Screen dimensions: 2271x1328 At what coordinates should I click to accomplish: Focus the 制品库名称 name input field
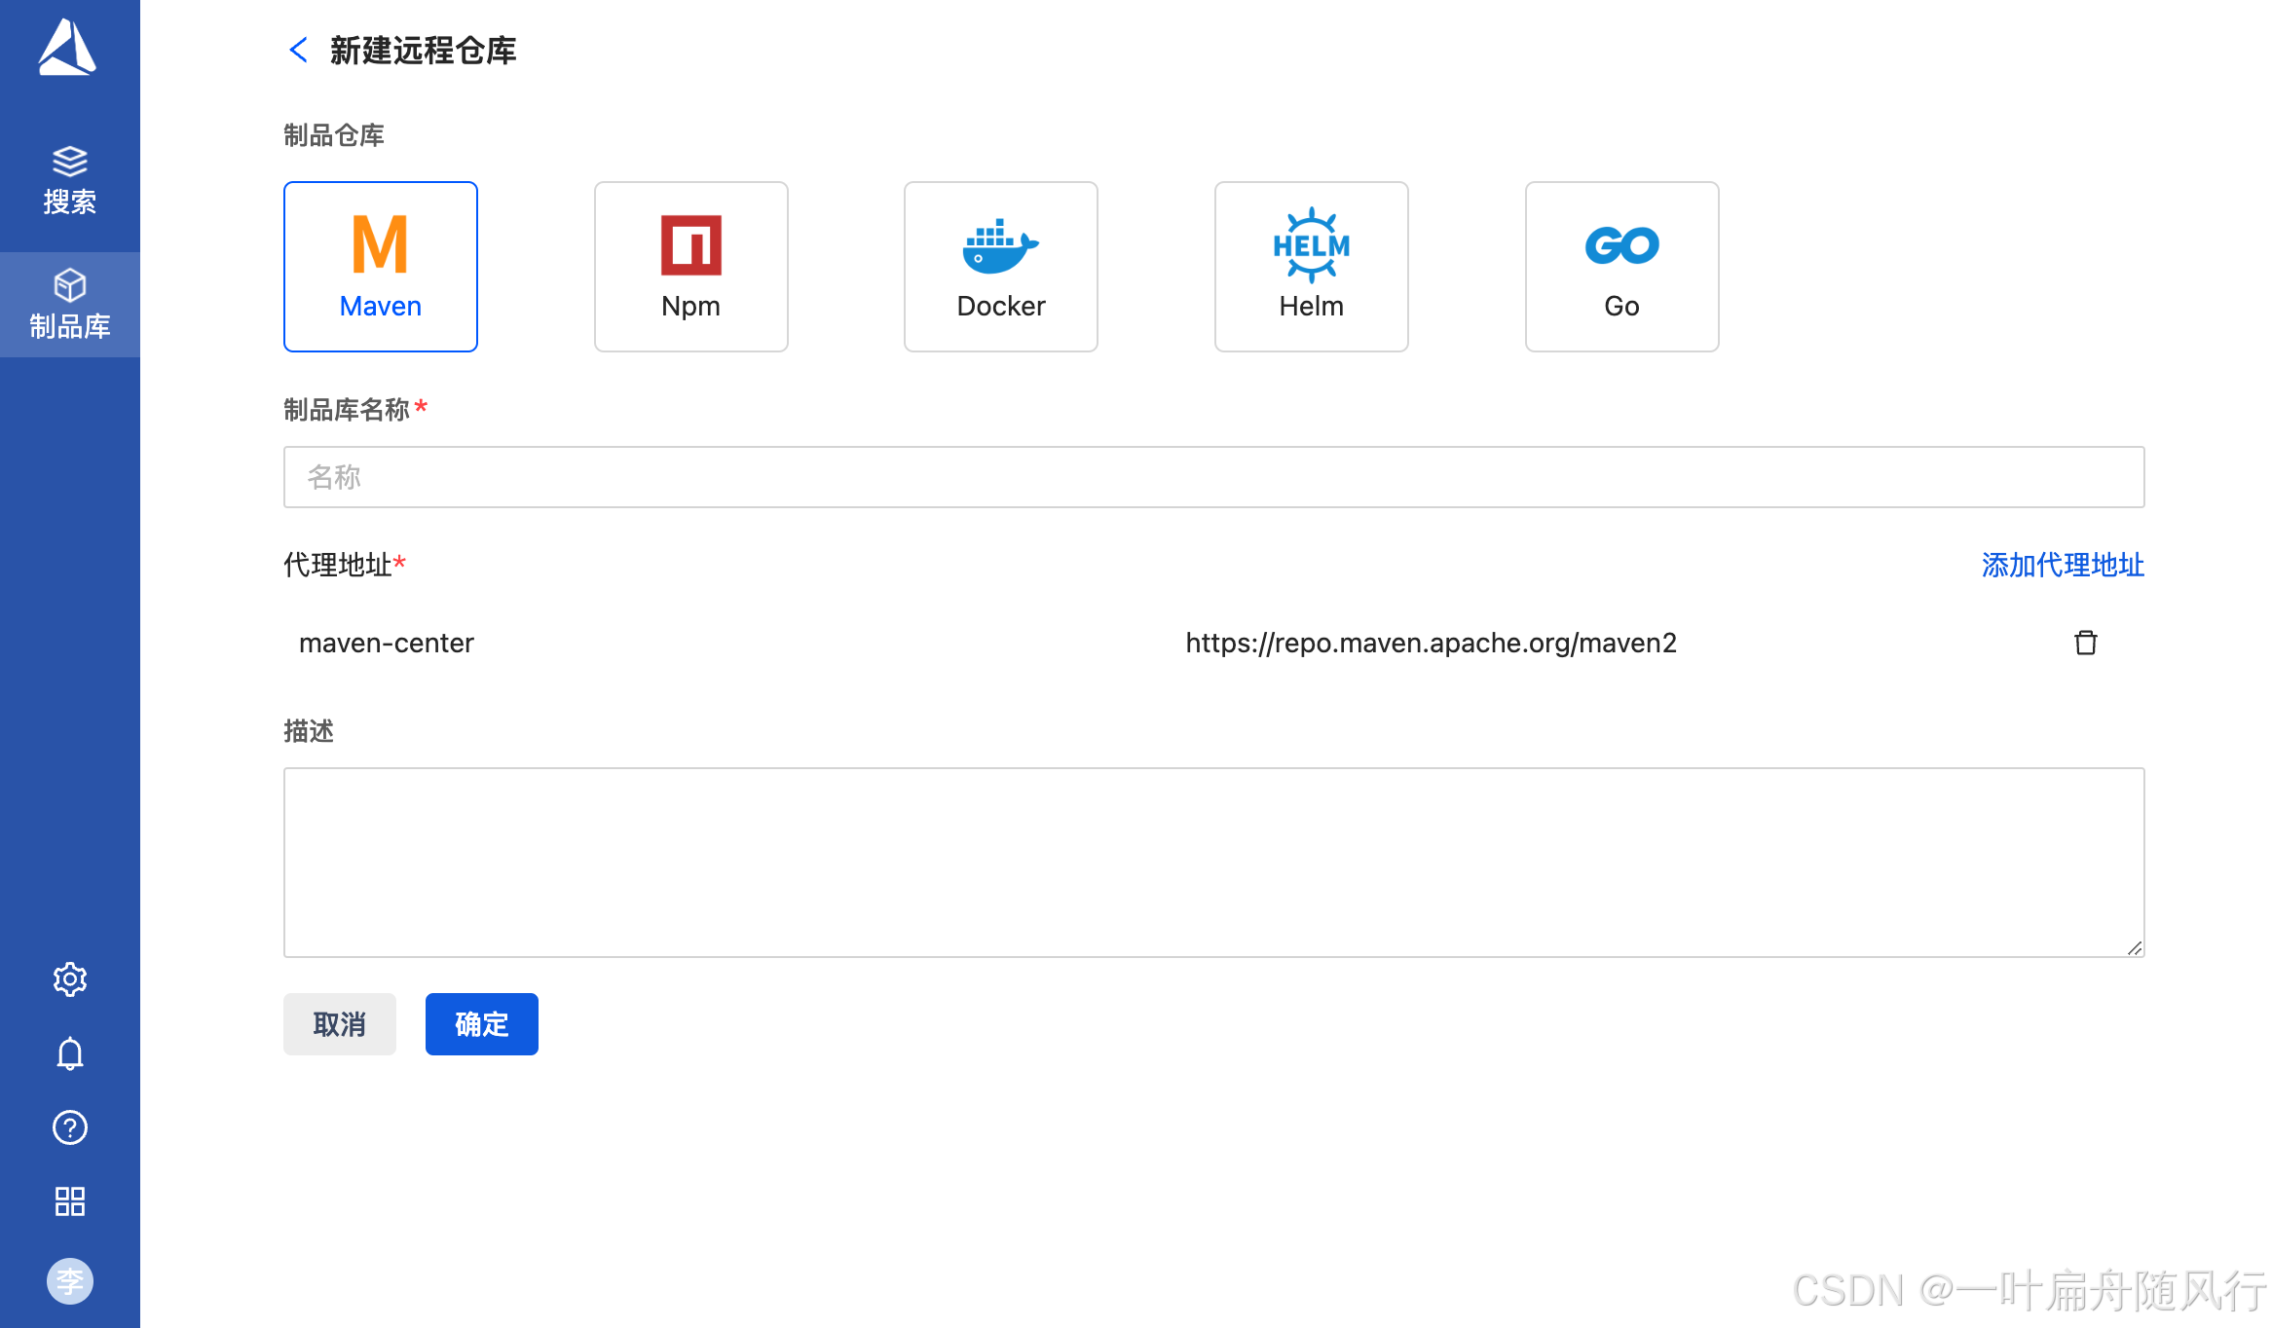[1214, 477]
